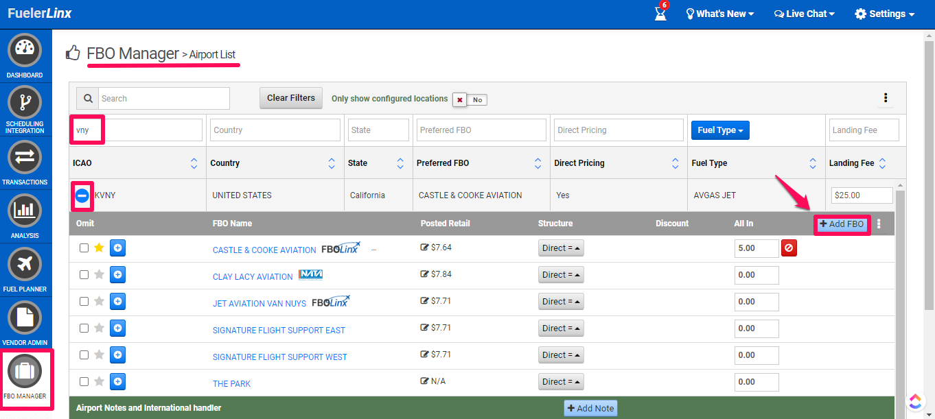
Task: Open the Fuel Type filter dropdown
Action: pyautogui.click(x=720, y=130)
